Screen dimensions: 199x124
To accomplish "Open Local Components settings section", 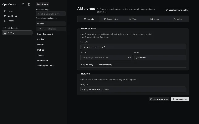I will coord(51,34).
